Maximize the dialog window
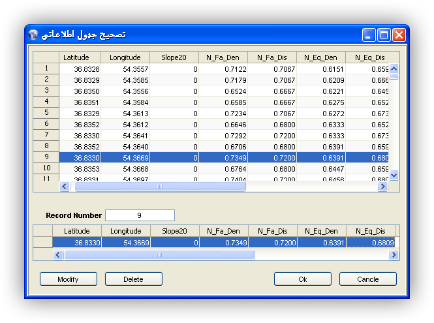The width and height of the screenshot is (434, 323). (384, 35)
